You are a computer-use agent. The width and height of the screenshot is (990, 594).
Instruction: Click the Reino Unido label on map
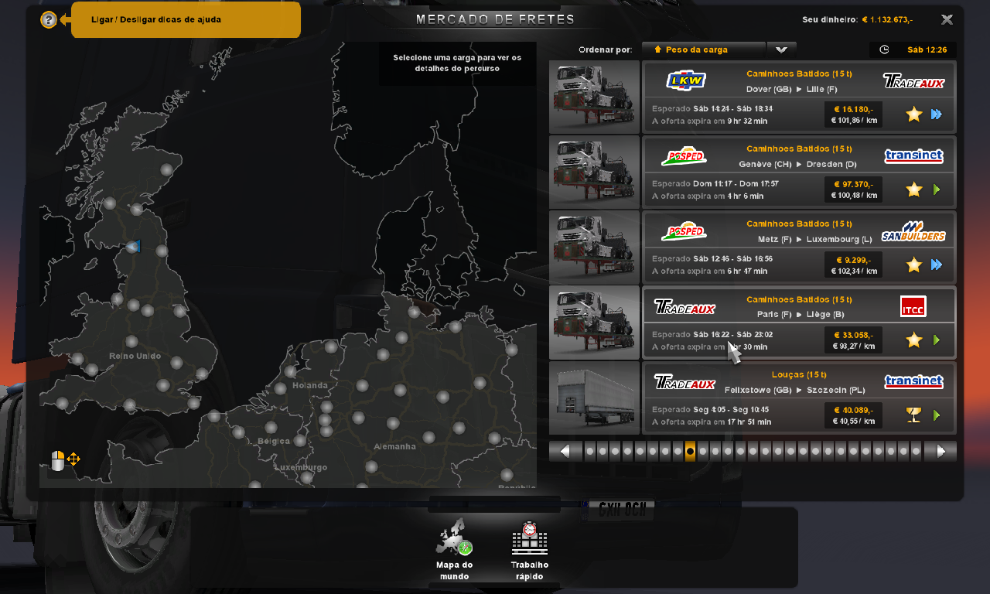(135, 356)
